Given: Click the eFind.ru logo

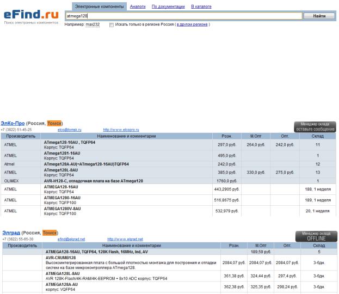Looking at the screenshot, I should tap(31, 15).
